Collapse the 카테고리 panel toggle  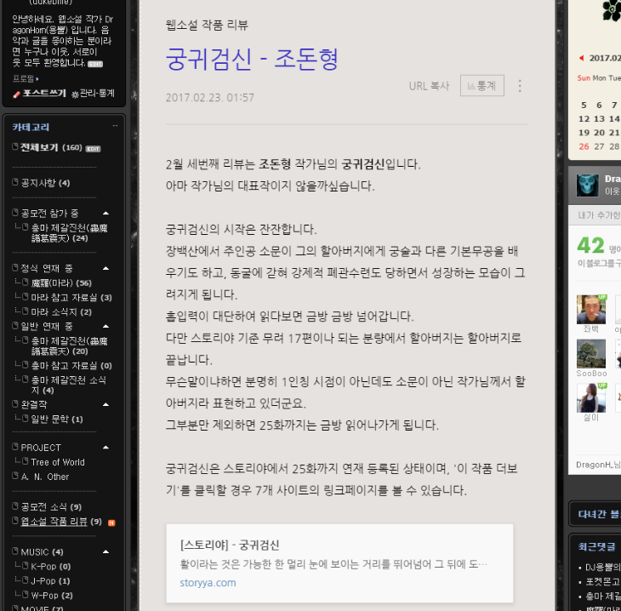pyautogui.click(x=115, y=126)
